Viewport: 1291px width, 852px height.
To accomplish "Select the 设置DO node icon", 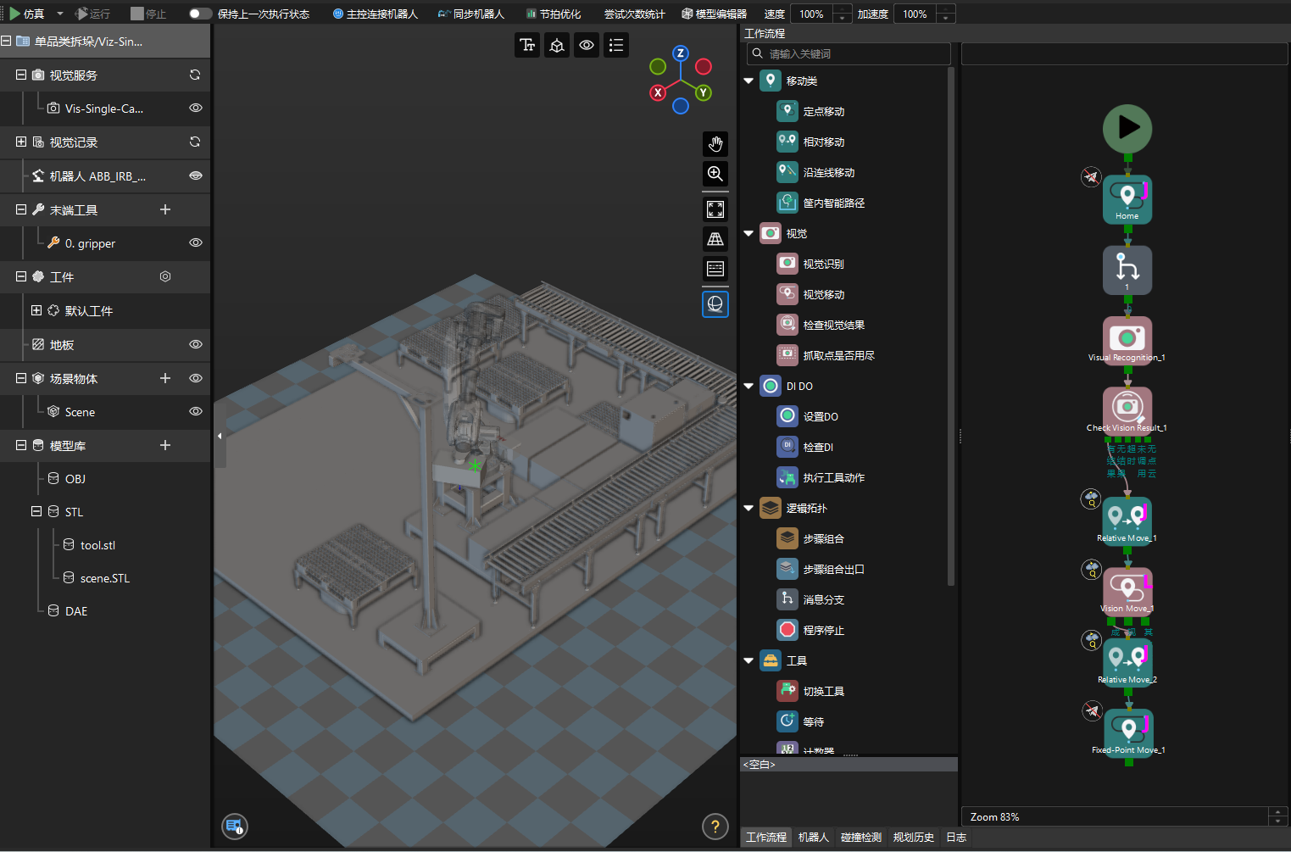I will coord(787,416).
